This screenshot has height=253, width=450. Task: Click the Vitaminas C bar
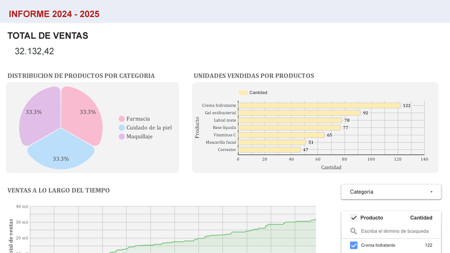click(281, 135)
